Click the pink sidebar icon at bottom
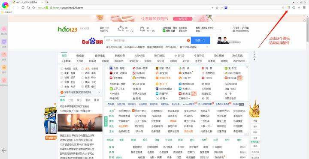The height and width of the screenshot is (159, 309). [x=4, y=80]
